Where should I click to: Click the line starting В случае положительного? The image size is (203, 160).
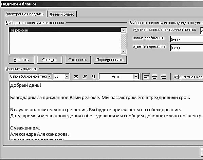pyautogui.click(x=95, y=110)
